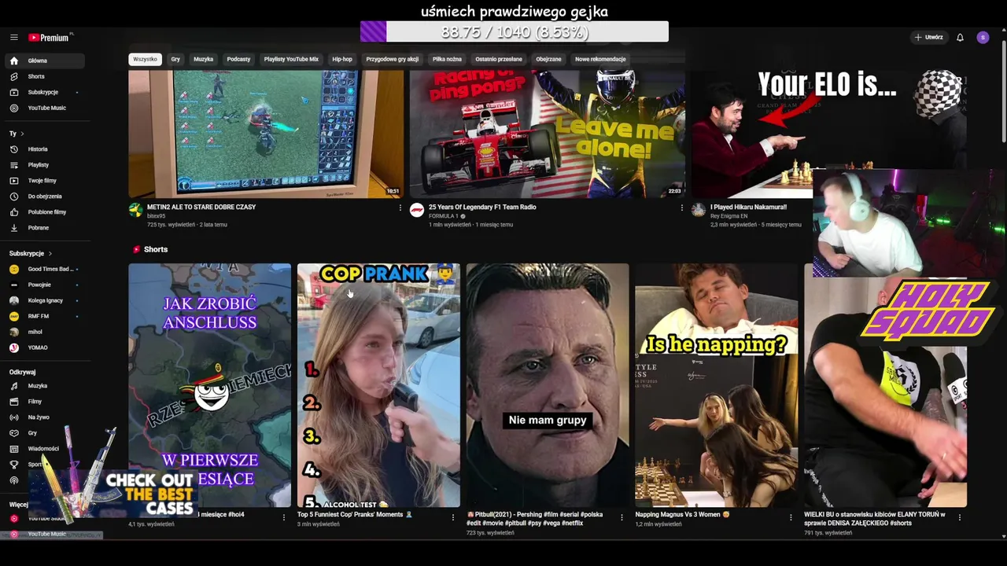Select Playlisty YouTube Mix chip

[291, 59]
